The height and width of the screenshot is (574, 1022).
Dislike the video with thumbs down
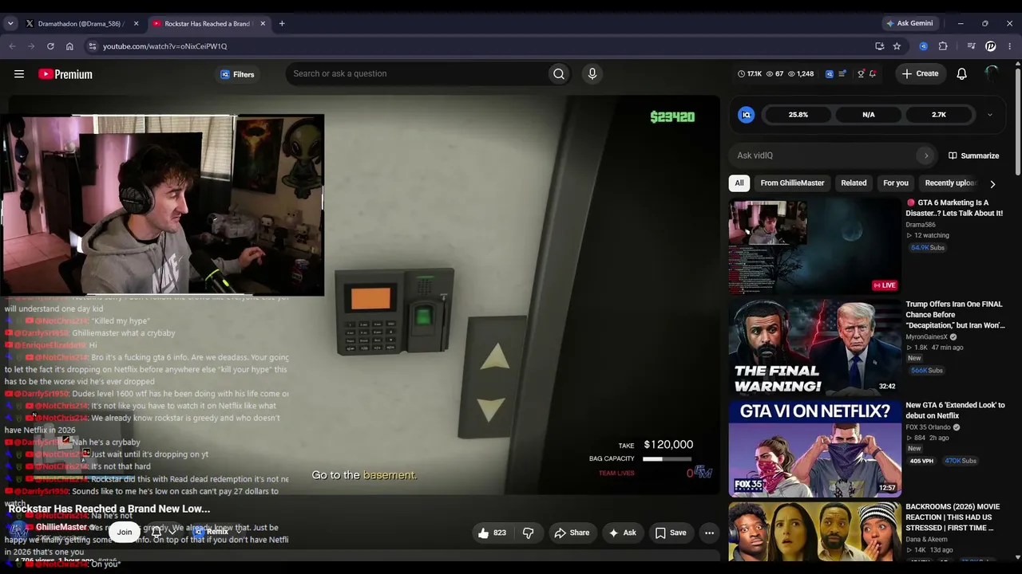coord(528,533)
